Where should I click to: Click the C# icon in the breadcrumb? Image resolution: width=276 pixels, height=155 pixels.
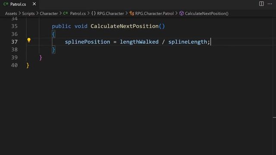pos(66,13)
